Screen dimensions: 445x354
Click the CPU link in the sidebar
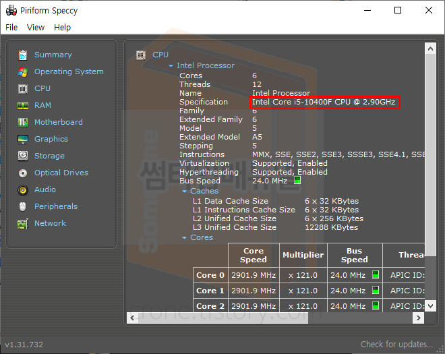tap(42, 88)
